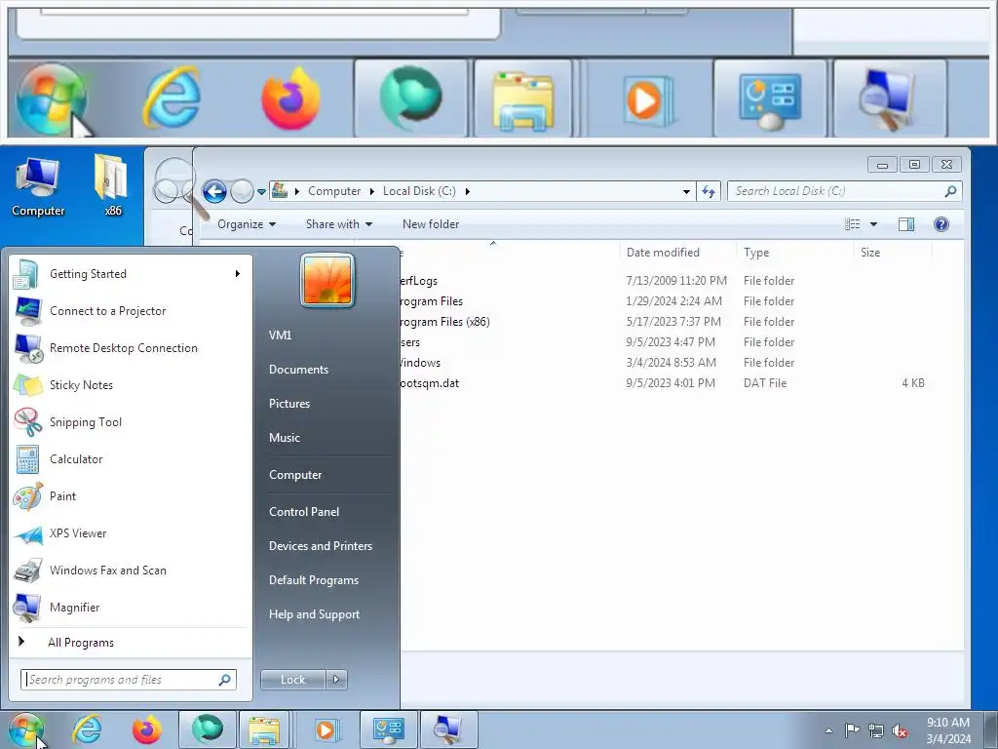
Task: Select the Magnifier taskbar button
Action: pyautogui.click(x=448, y=729)
